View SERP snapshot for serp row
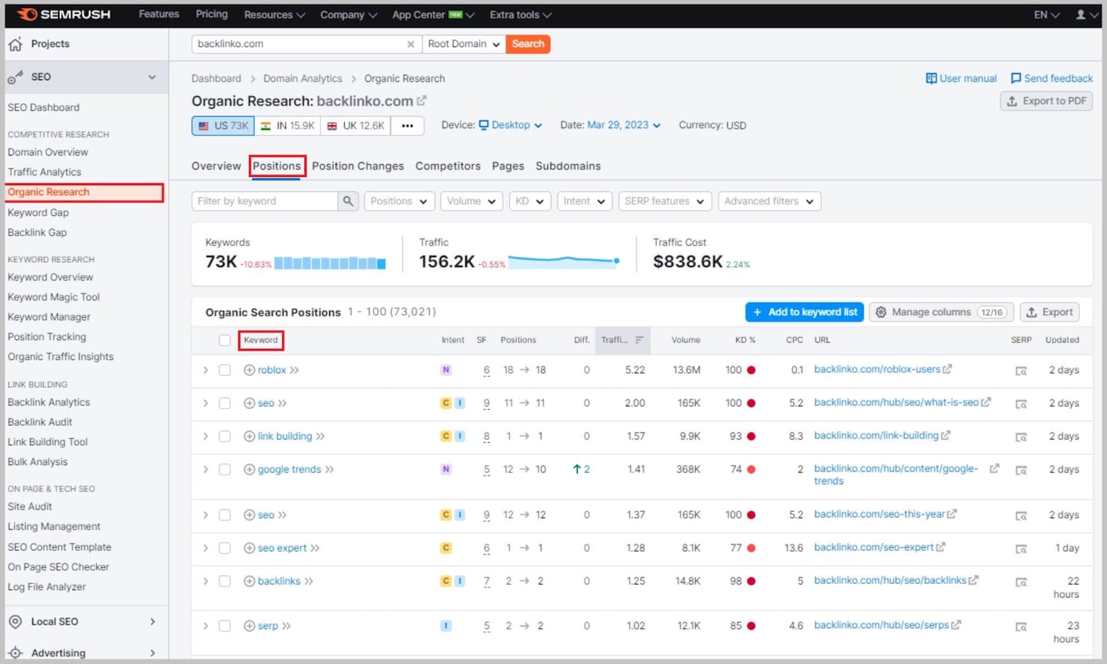Image resolution: width=1107 pixels, height=664 pixels. 1021,627
